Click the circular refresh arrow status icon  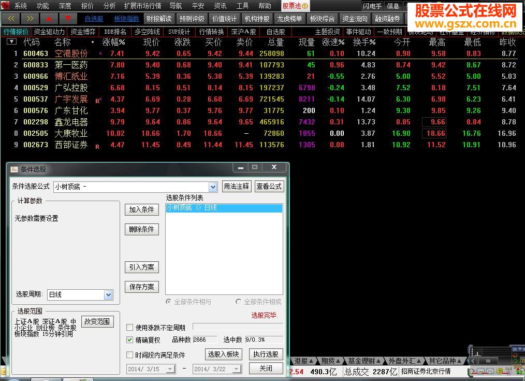click(472, 371)
